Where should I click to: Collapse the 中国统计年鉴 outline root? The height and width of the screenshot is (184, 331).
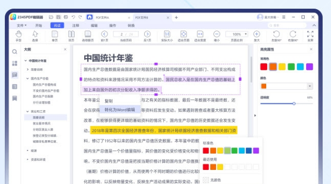(25, 61)
